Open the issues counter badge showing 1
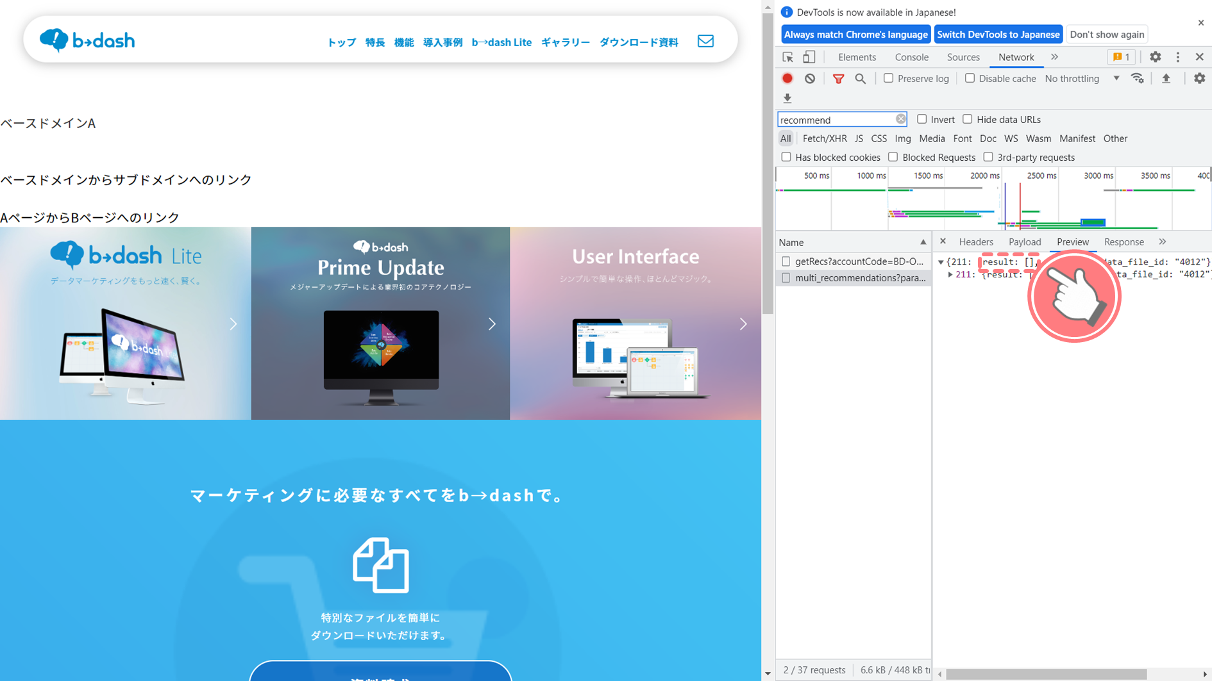1212x681 pixels. coord(1122,57)
